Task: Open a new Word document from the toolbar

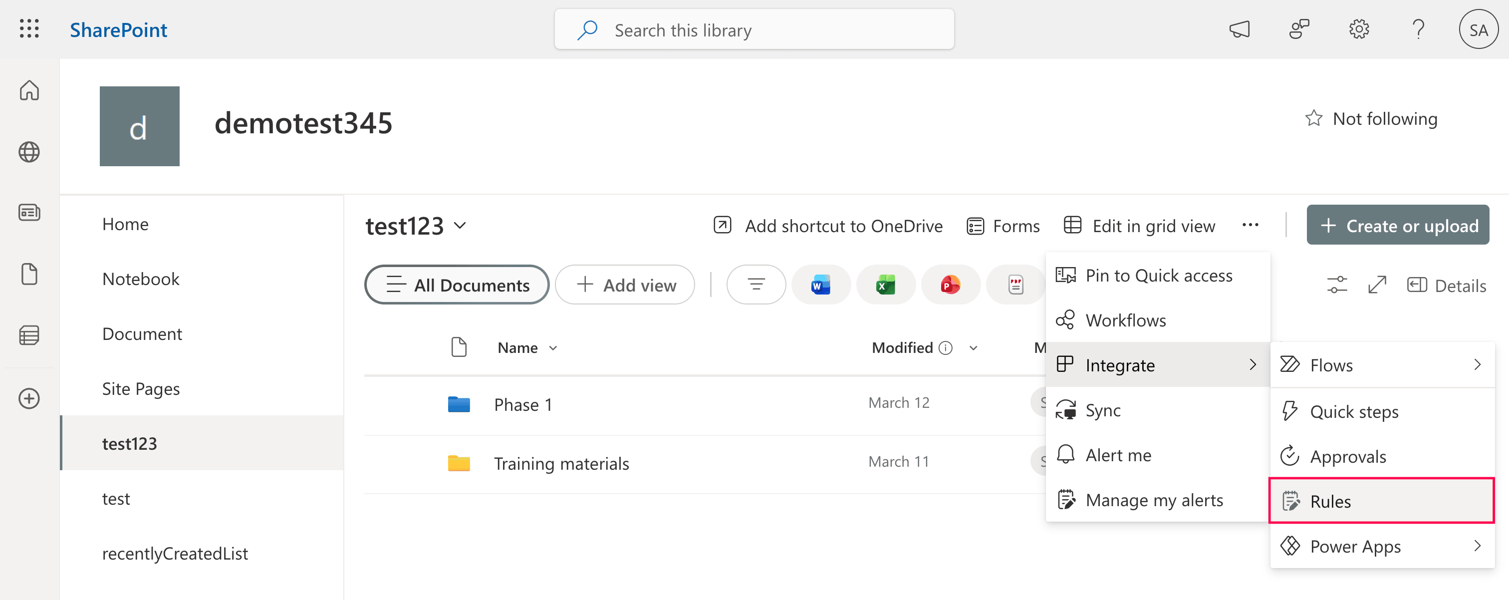Action: 821,284
